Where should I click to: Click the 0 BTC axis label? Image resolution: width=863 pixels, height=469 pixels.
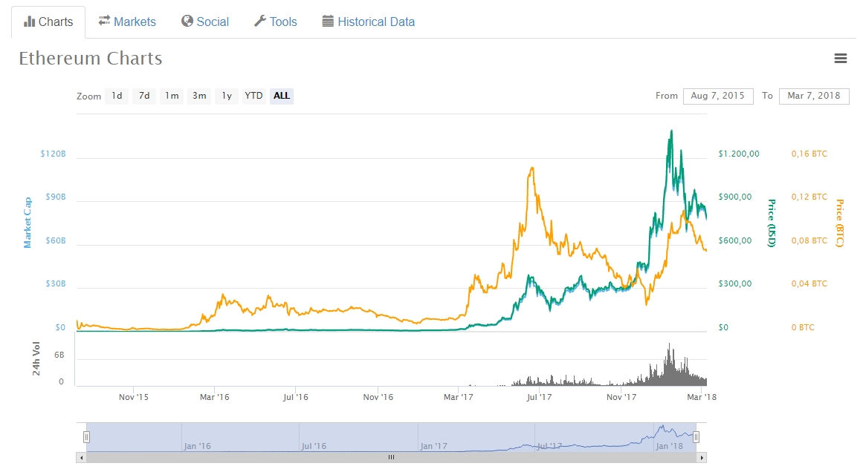click(803, 327)
